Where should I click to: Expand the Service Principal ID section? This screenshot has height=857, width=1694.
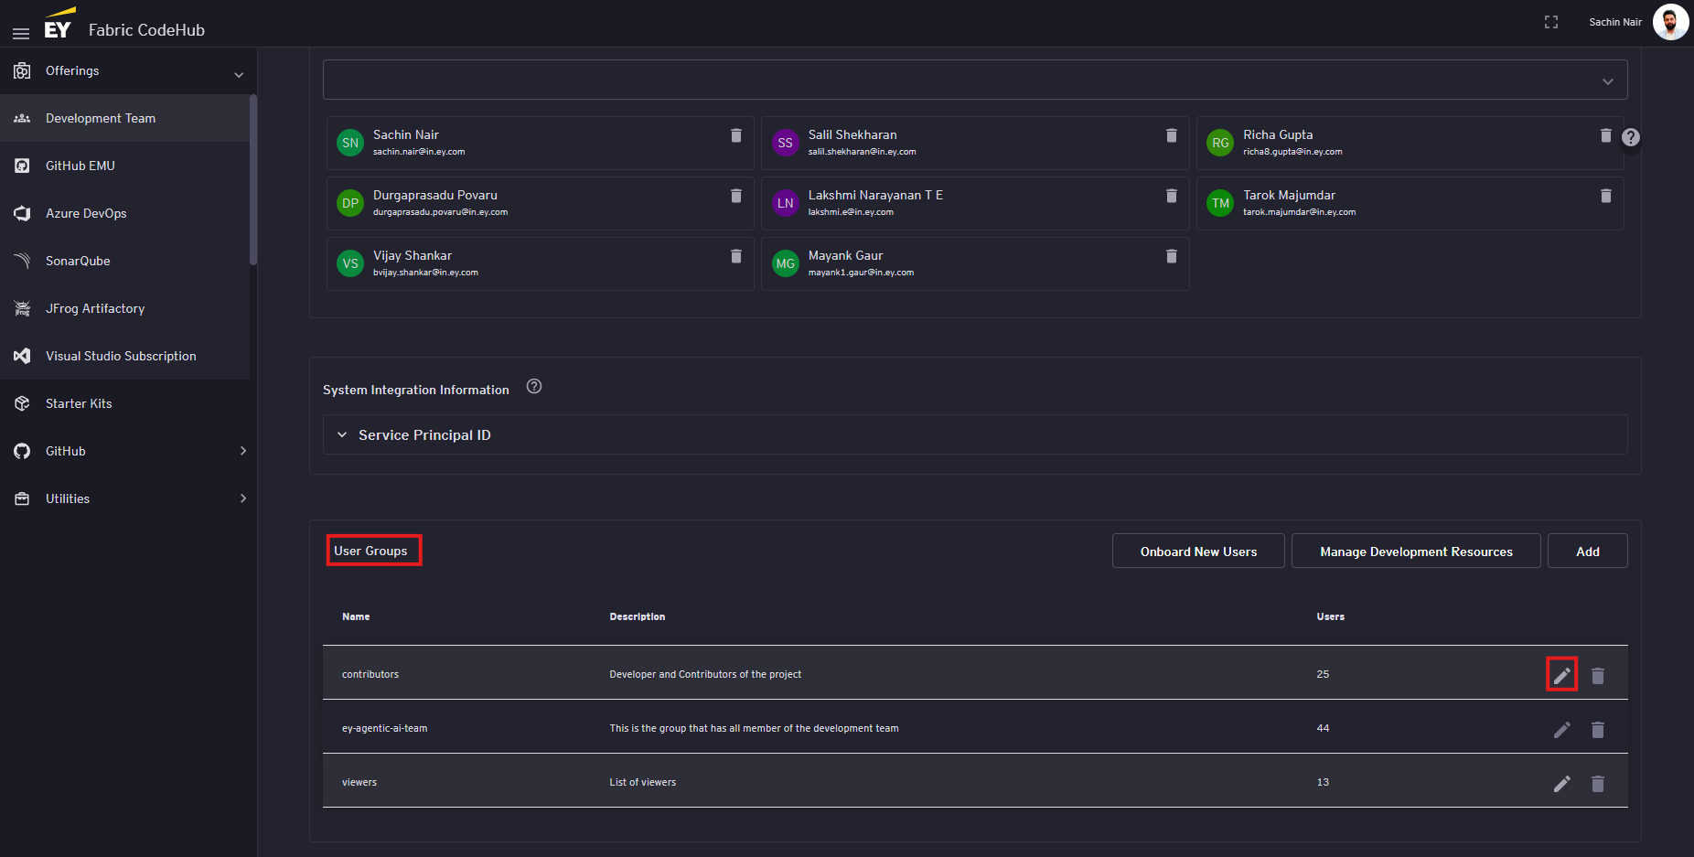coord(342,435)
